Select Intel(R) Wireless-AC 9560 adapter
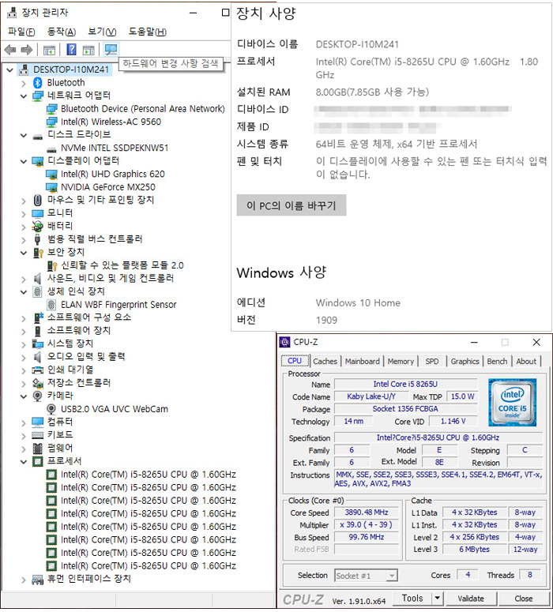Image resolution: width=553 pixels, height=612 pixels. tap(111, 122)
